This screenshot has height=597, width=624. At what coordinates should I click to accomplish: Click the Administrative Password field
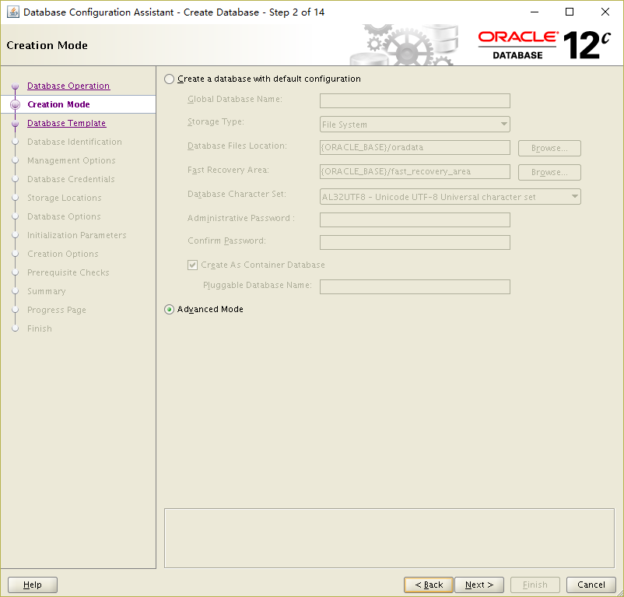tap(415, 219)
